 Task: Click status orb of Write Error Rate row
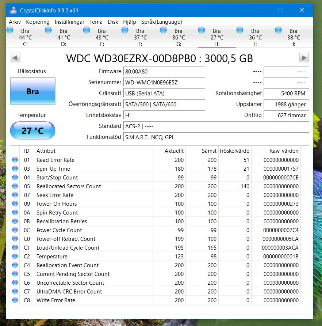(x=15, y=300)
